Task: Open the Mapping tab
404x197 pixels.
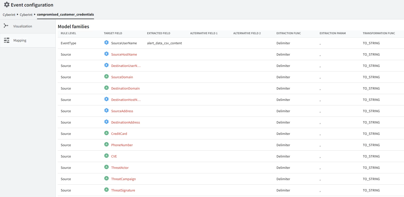Action: [x=28, y=41]
